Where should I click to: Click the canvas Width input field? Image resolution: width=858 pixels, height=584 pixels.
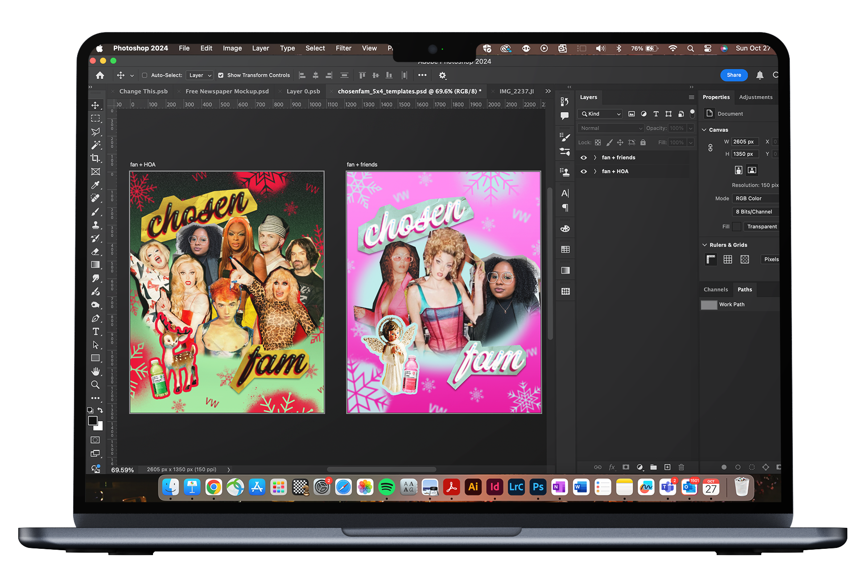(x=745, y=142)
